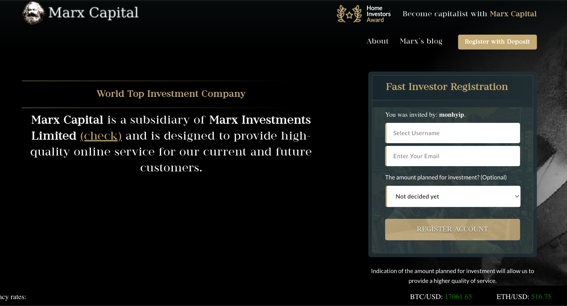Submit with the REGISTER ACCOUNT button
The width and height of the screenshot is (567, 306).
pyautogui.click(x=452, y=229)
